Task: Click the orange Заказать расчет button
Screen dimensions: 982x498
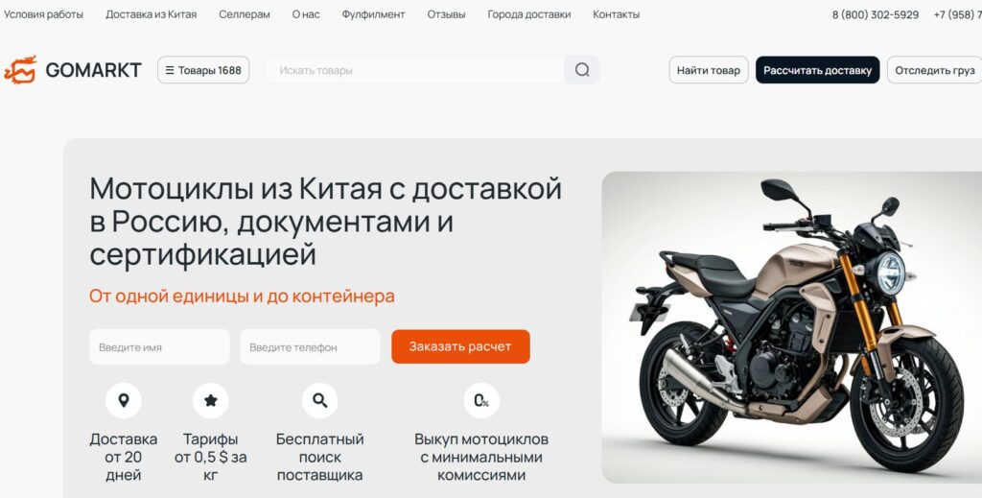Action: 460,346
